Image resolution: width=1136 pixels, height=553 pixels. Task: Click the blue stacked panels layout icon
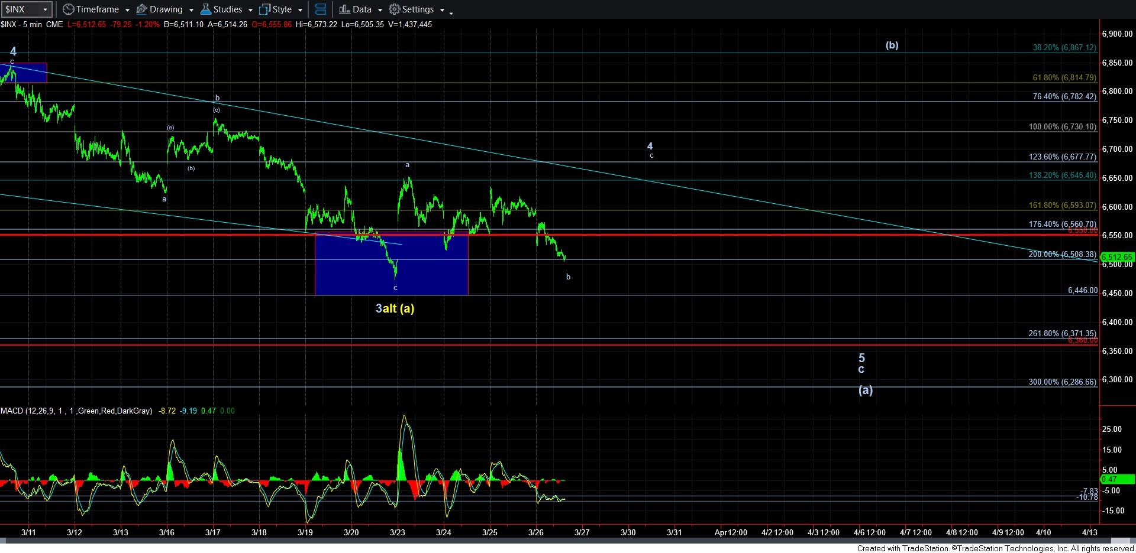point(320,9)
